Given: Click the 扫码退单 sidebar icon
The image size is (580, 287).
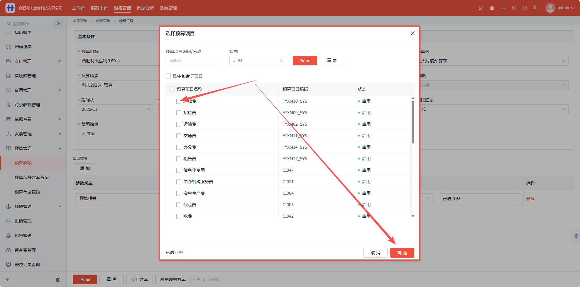Looking at the screenshot, I should point(8,47).
